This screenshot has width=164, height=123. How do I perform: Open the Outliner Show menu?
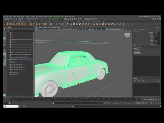point(13,29)
